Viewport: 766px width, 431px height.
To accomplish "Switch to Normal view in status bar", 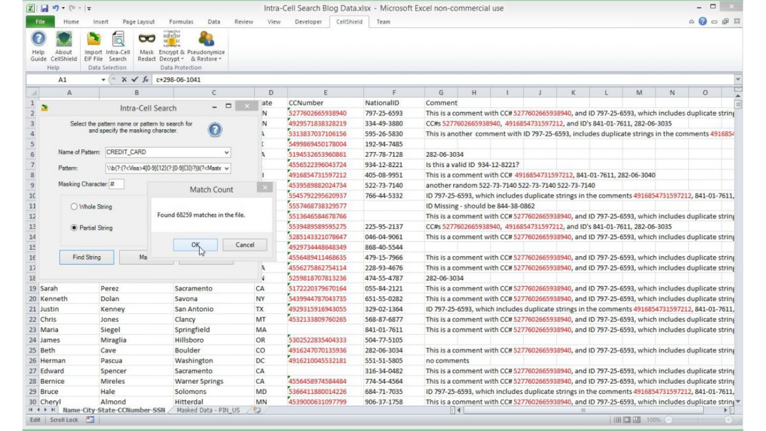I will pos(618,420).
